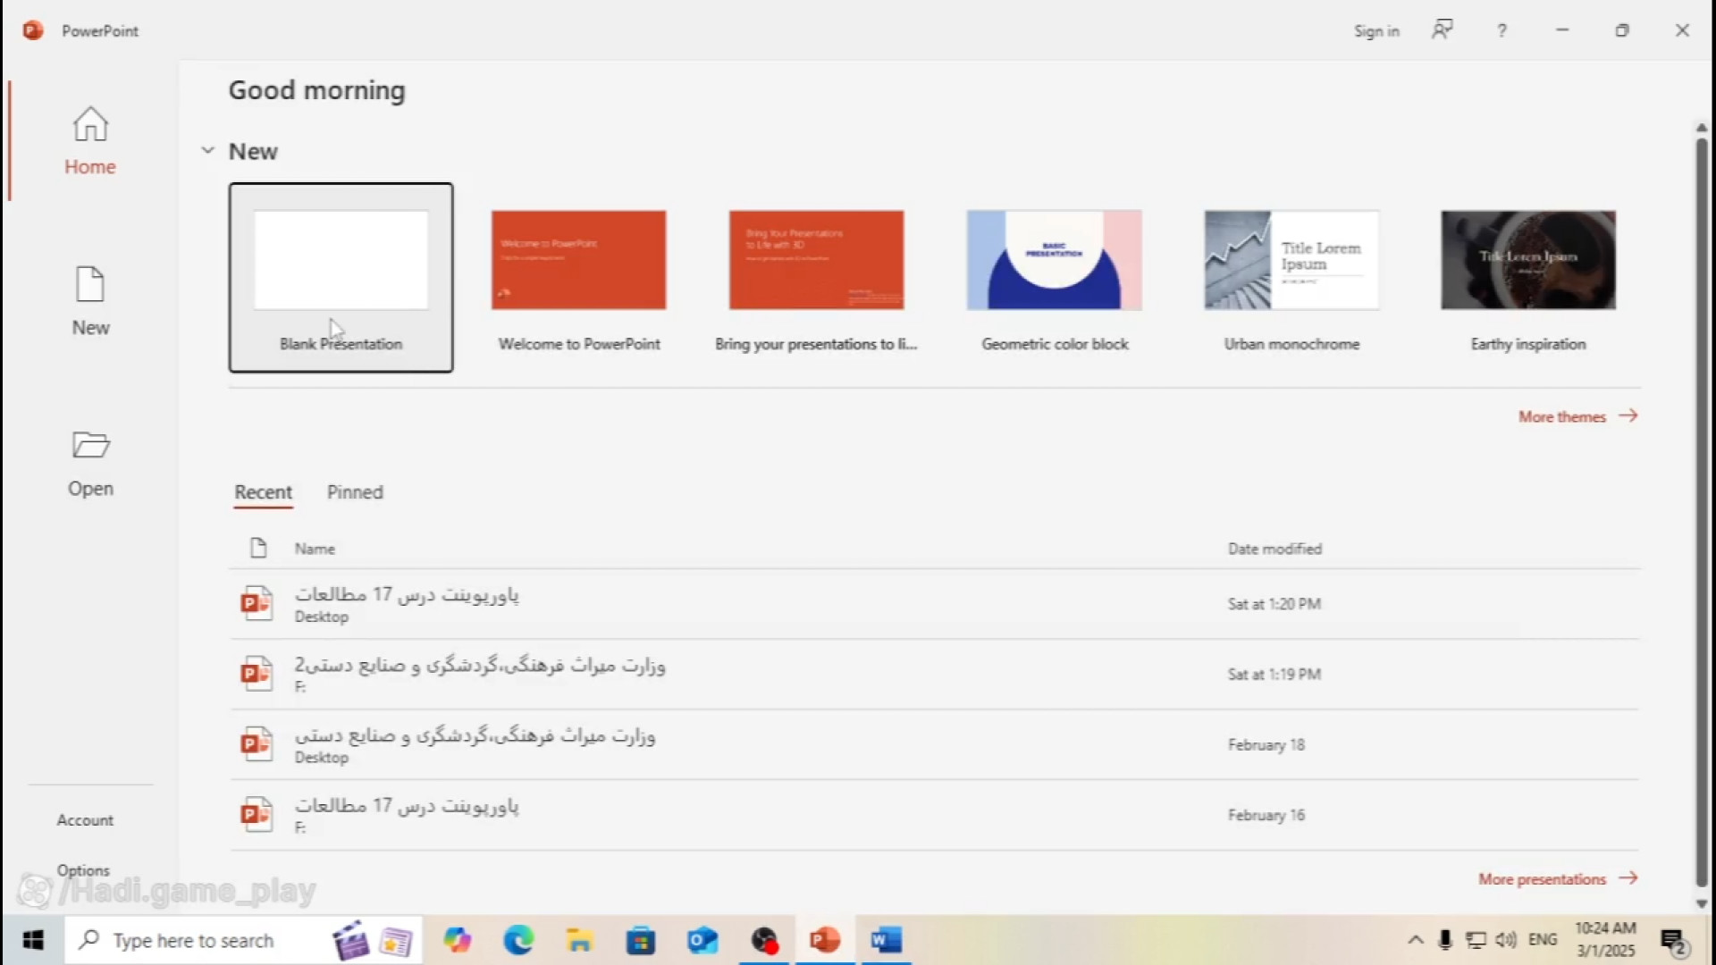The image size is (1716, 965).
Task: Click the taskbar clock showing 10:24 AM
Action: [x=1605, y=940]
